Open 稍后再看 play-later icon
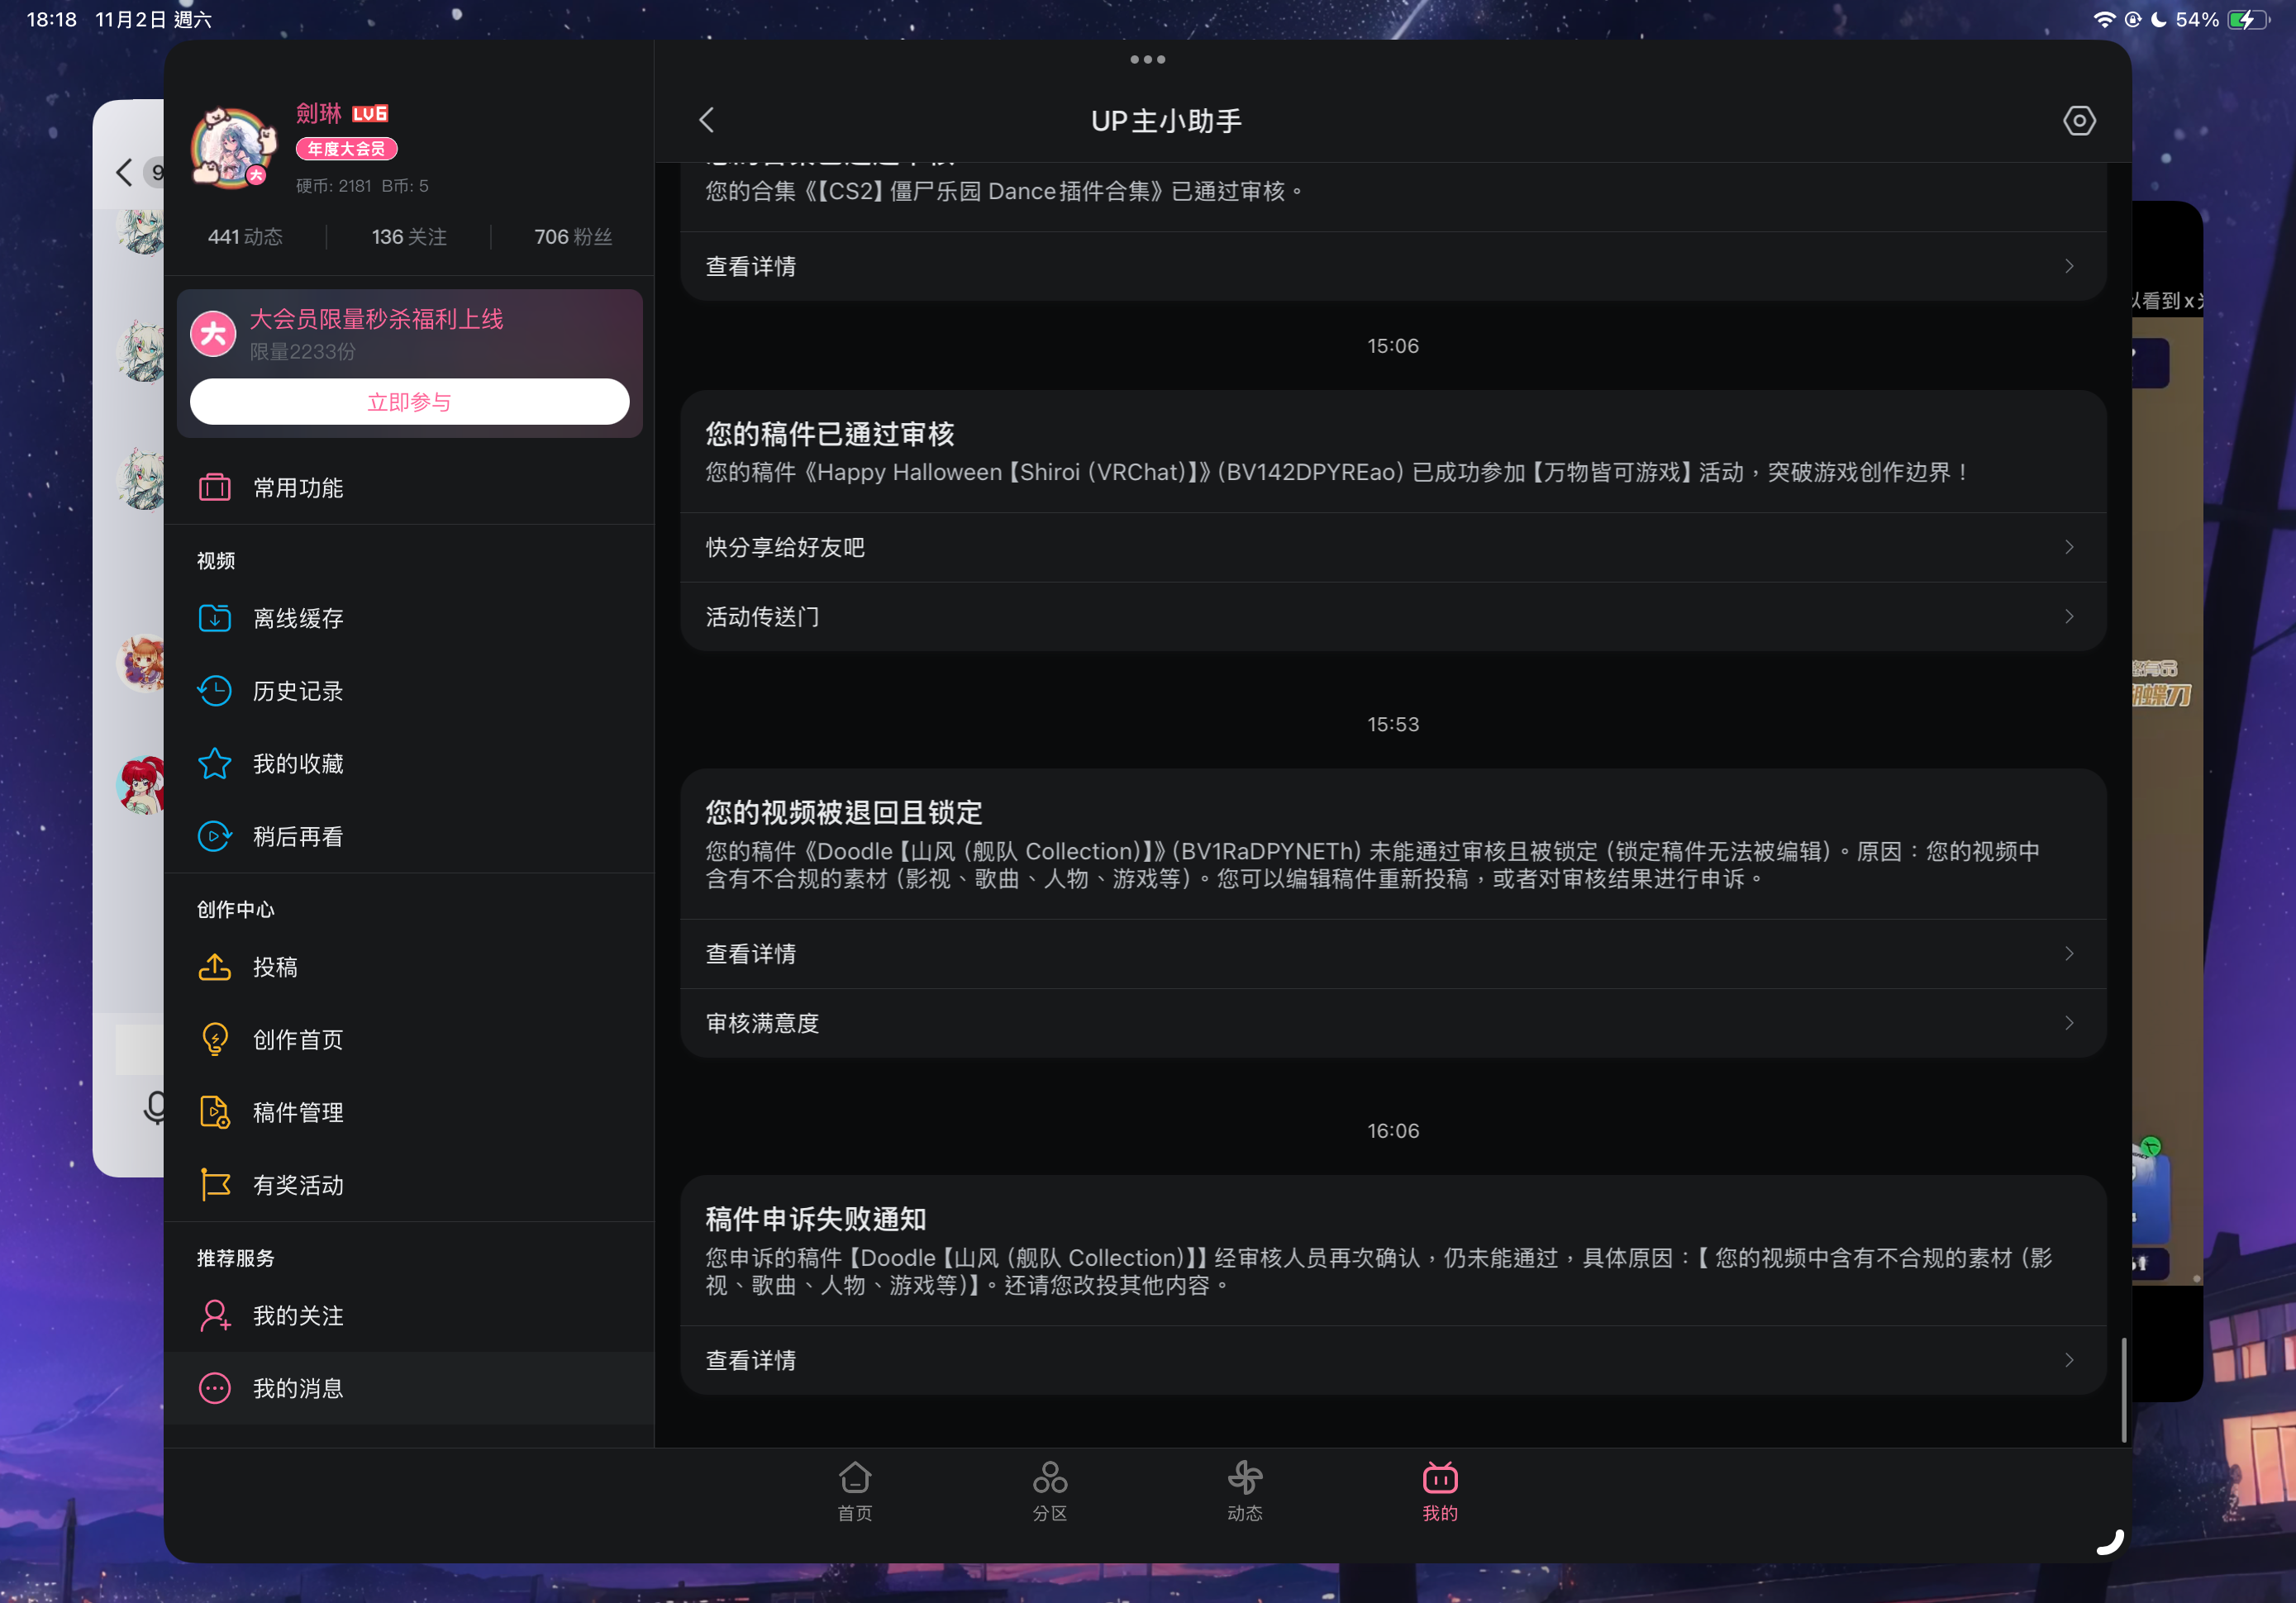2296x1603 pixels. click(x=214, y=836)
